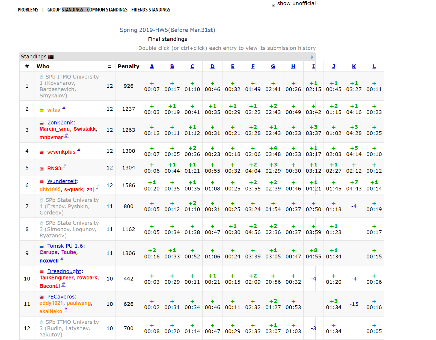Open problem A from column header
436x340 pixels.
click(x=152, y=66)
